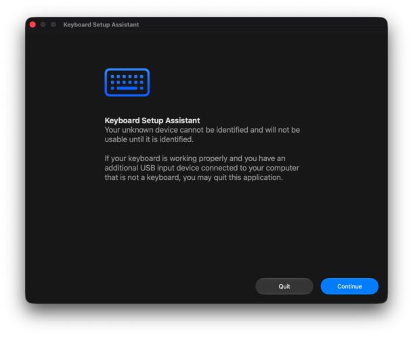Click the 'Your unknown device cannot be identified' line
The width and height of the screenshot is (413, 337).
(202, 130)
